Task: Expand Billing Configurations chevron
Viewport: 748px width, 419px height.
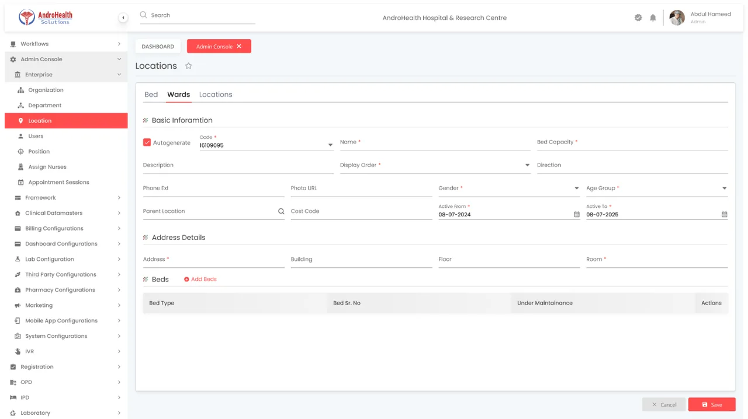Action: (x=119, y=229)
